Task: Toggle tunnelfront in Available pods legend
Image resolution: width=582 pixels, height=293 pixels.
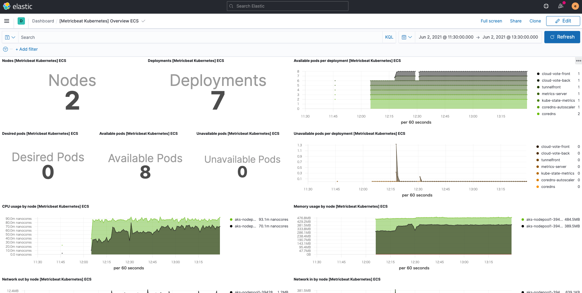Action: click(551, 87)
